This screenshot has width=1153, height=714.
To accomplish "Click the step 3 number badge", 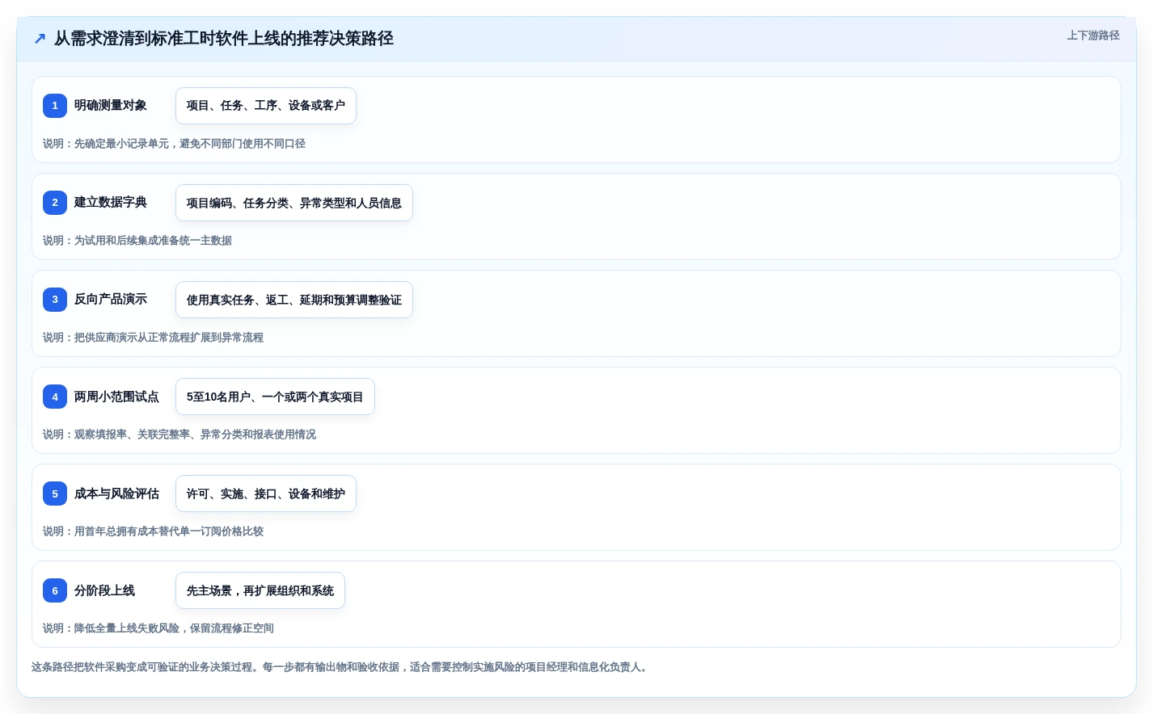I will point(55,300).
